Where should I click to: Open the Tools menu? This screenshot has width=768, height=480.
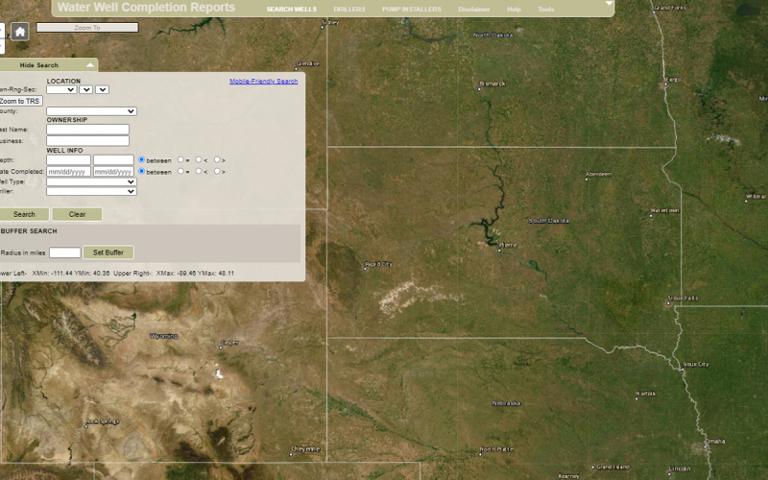(545, 9)
